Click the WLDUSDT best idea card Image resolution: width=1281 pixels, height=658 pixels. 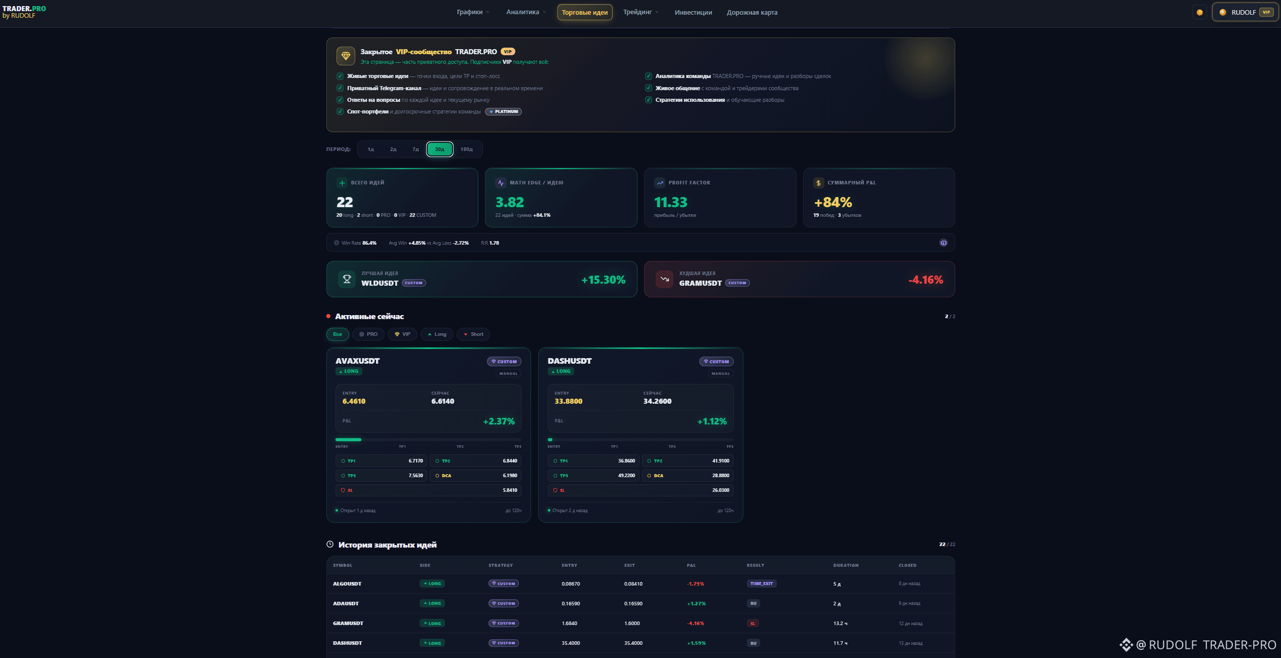coord(481,279)
